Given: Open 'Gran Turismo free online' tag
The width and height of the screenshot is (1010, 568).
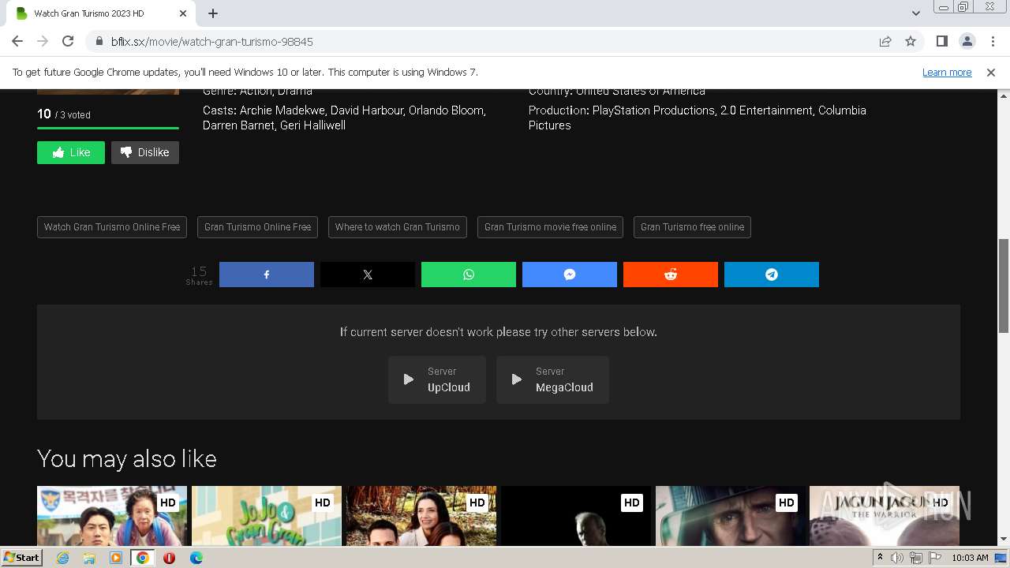Looking at the screenshot, I should [x=692, y=227].
